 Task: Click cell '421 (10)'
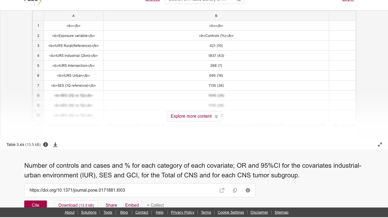pyautogui.click(x=216, y=46)
